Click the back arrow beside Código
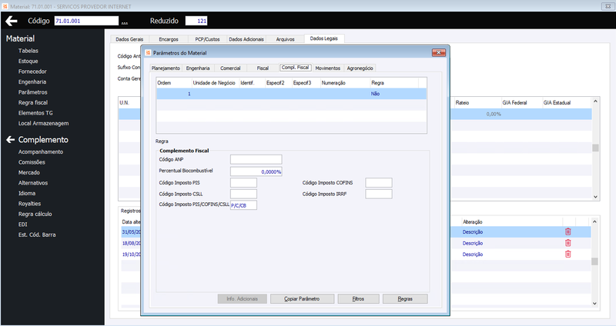Image resolution: width=616 pixels, height=326 pixels. (12, 21)
